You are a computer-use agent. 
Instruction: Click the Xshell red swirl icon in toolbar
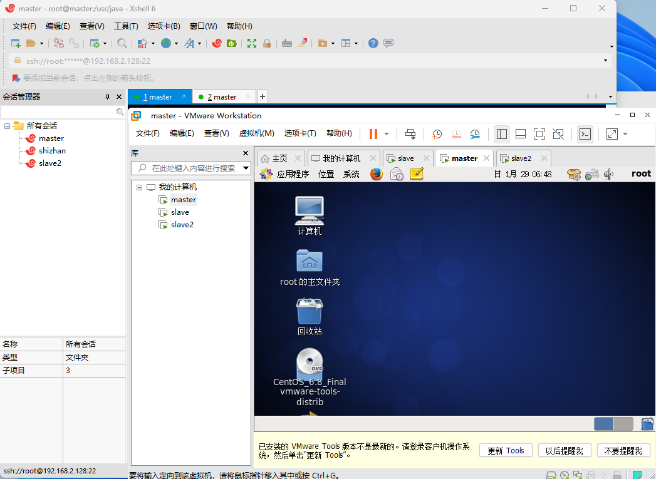(x=216, y=43)
